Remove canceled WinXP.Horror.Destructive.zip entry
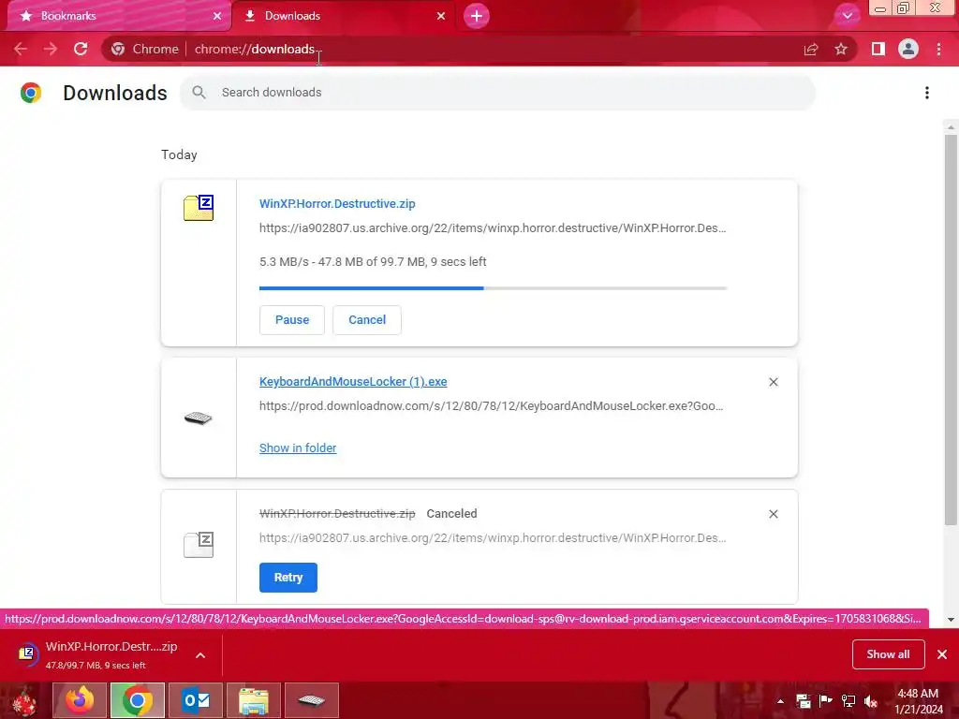This screenshot has height=719, width=959. [773, 514]
